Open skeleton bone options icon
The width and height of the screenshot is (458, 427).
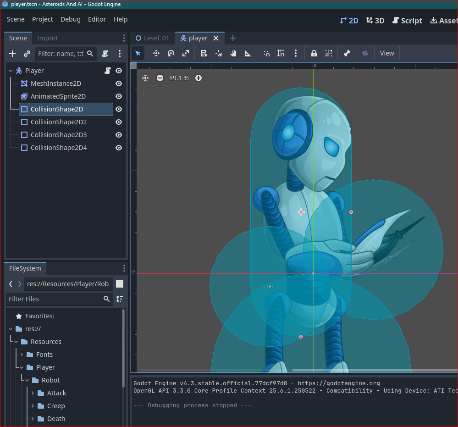click(347, 53)
